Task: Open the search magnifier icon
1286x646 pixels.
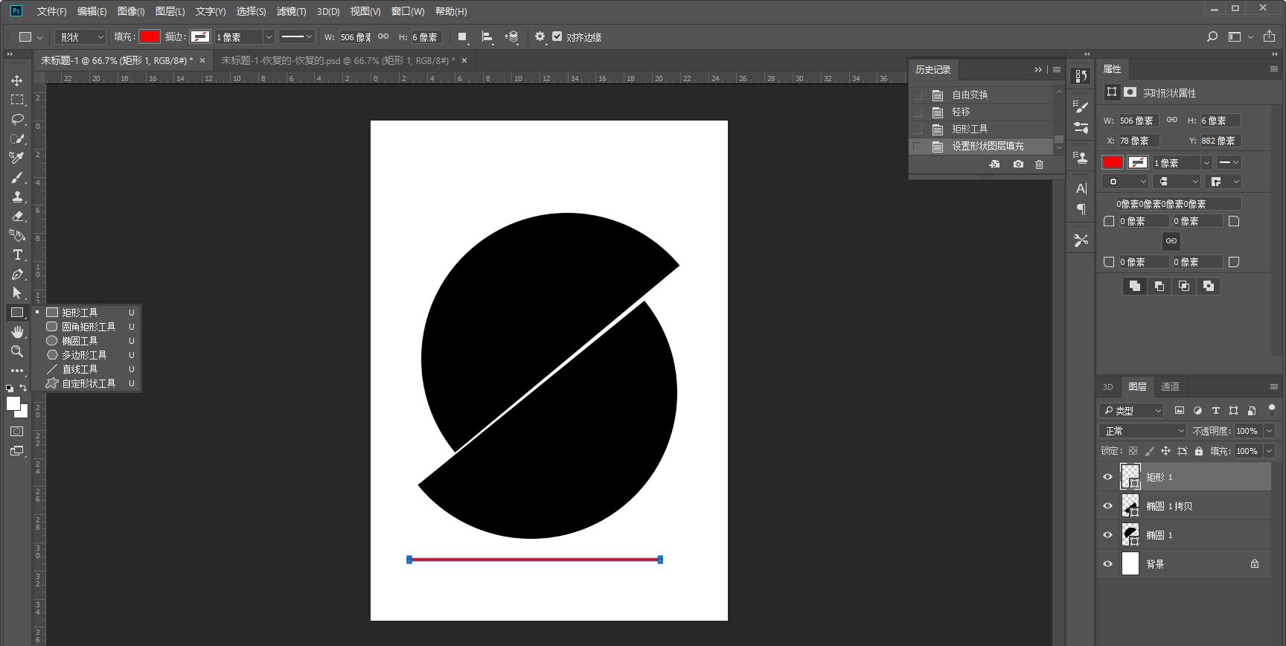Action: (x=1212, y=36)
